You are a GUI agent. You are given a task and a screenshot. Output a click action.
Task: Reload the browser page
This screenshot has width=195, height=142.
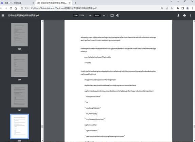(11, 8)
